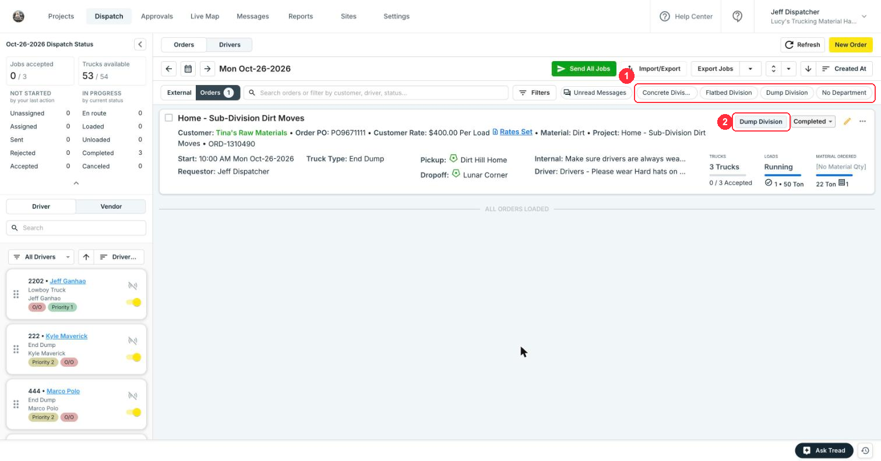Open the Reports tab
The height and width of the screenshot is (461, 881).
301,16
